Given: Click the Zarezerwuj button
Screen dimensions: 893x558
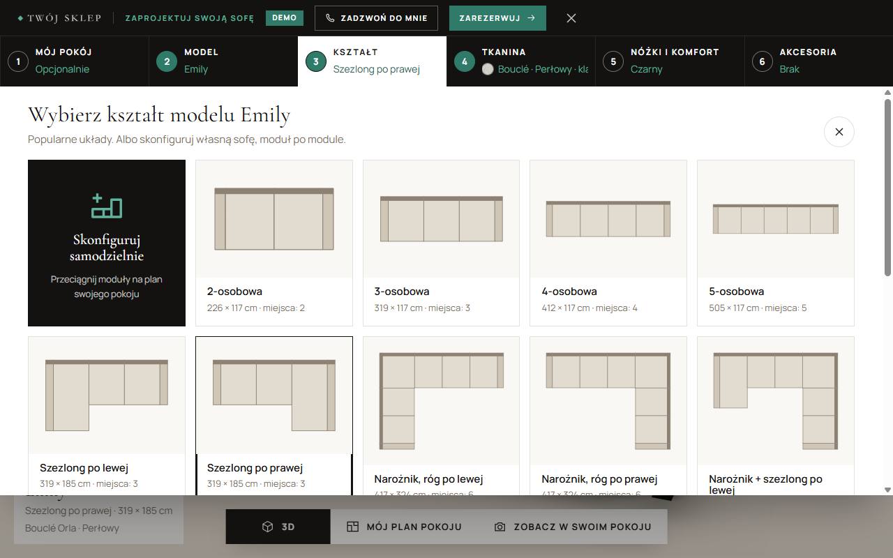Looking at the screenshot, I should [497, 18].
